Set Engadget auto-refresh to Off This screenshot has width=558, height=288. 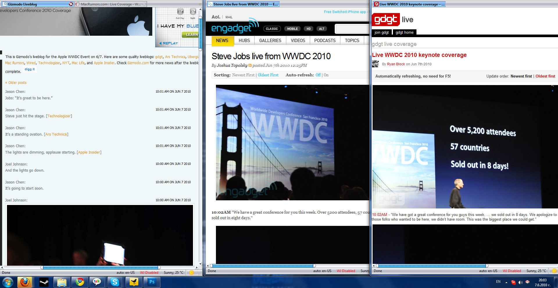pos(318,75)
